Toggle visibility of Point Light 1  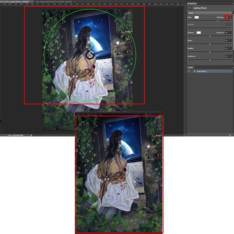pyautogui.click(x=189, y=71)
